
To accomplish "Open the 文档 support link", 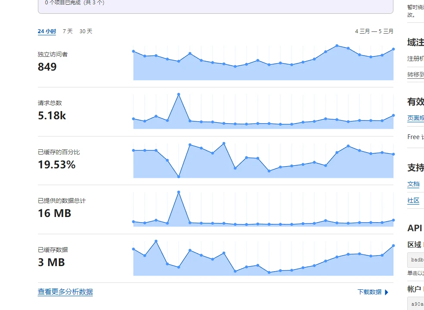I will click(413, 184).
